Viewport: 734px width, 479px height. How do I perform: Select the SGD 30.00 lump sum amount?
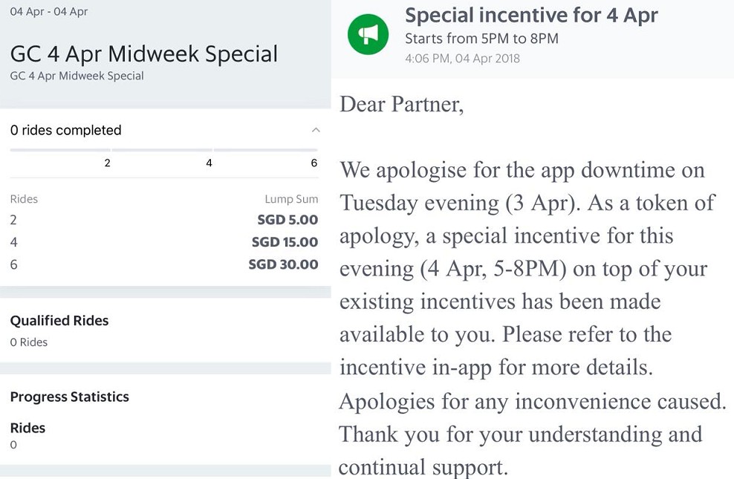(x=283, y=264)
